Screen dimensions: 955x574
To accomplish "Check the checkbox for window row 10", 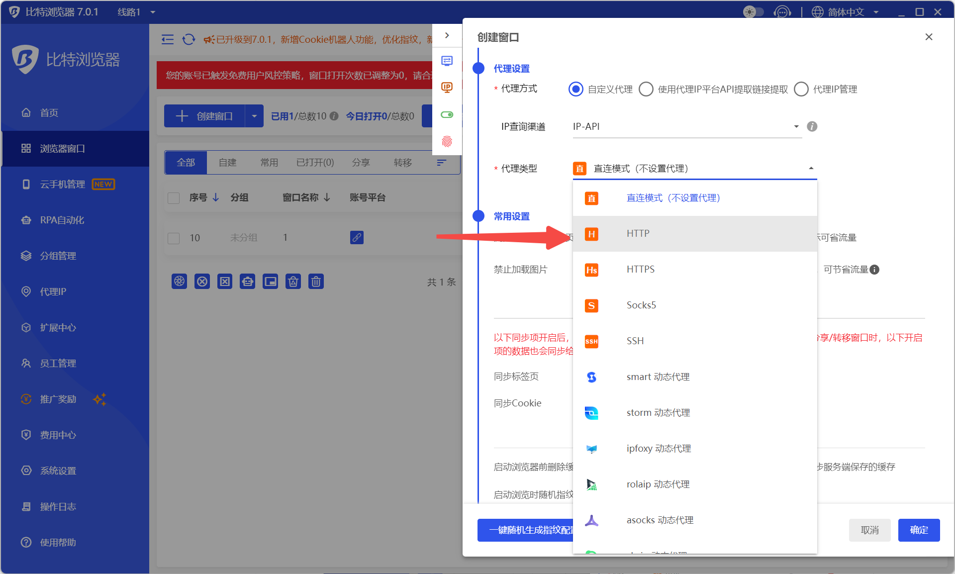I will coord(174,238).
